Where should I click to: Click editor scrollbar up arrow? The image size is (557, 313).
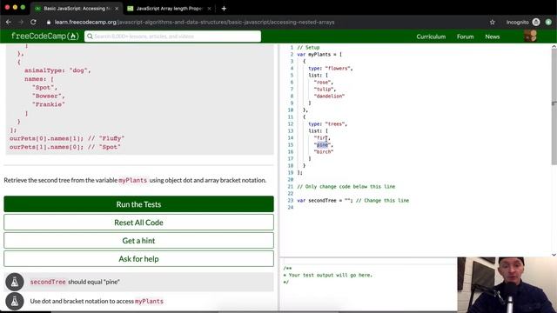point(554,46)
